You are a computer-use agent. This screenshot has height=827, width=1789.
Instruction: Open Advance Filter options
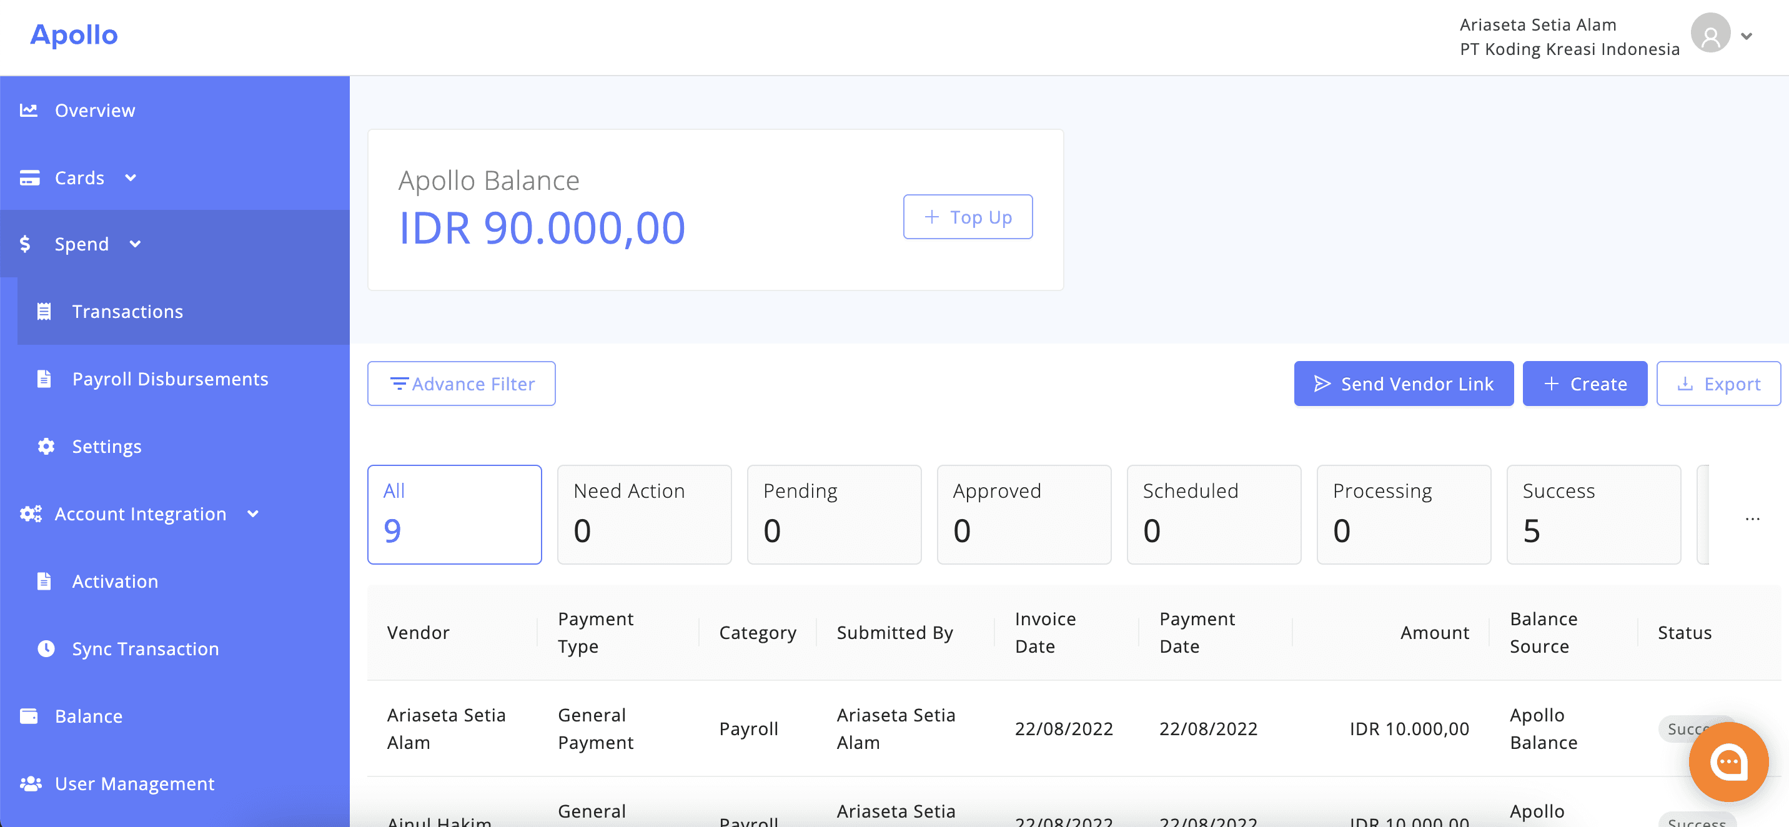click(461, 384)
